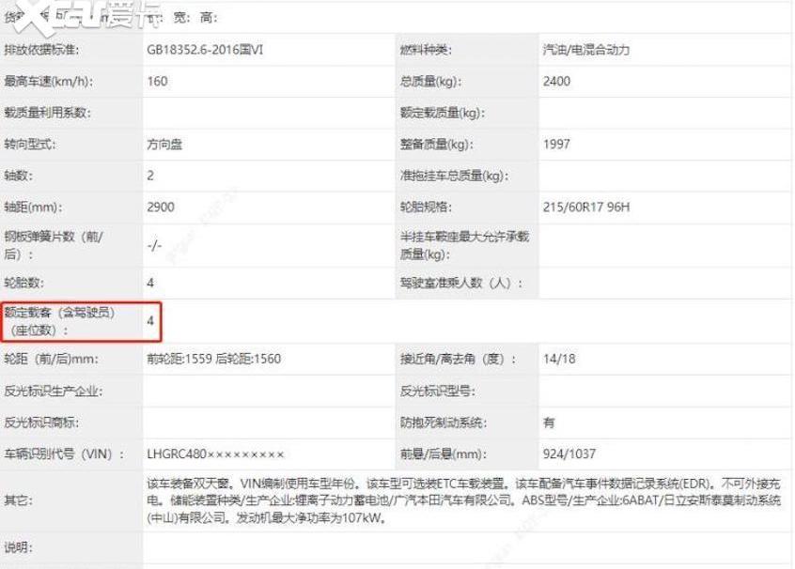Select the 轴距(mm) label
The image size is (795, 569).
33,208
